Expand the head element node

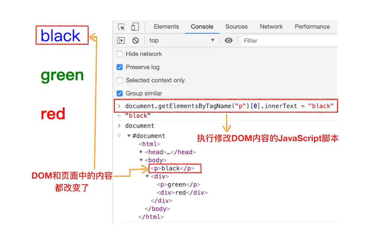(142, 152)
